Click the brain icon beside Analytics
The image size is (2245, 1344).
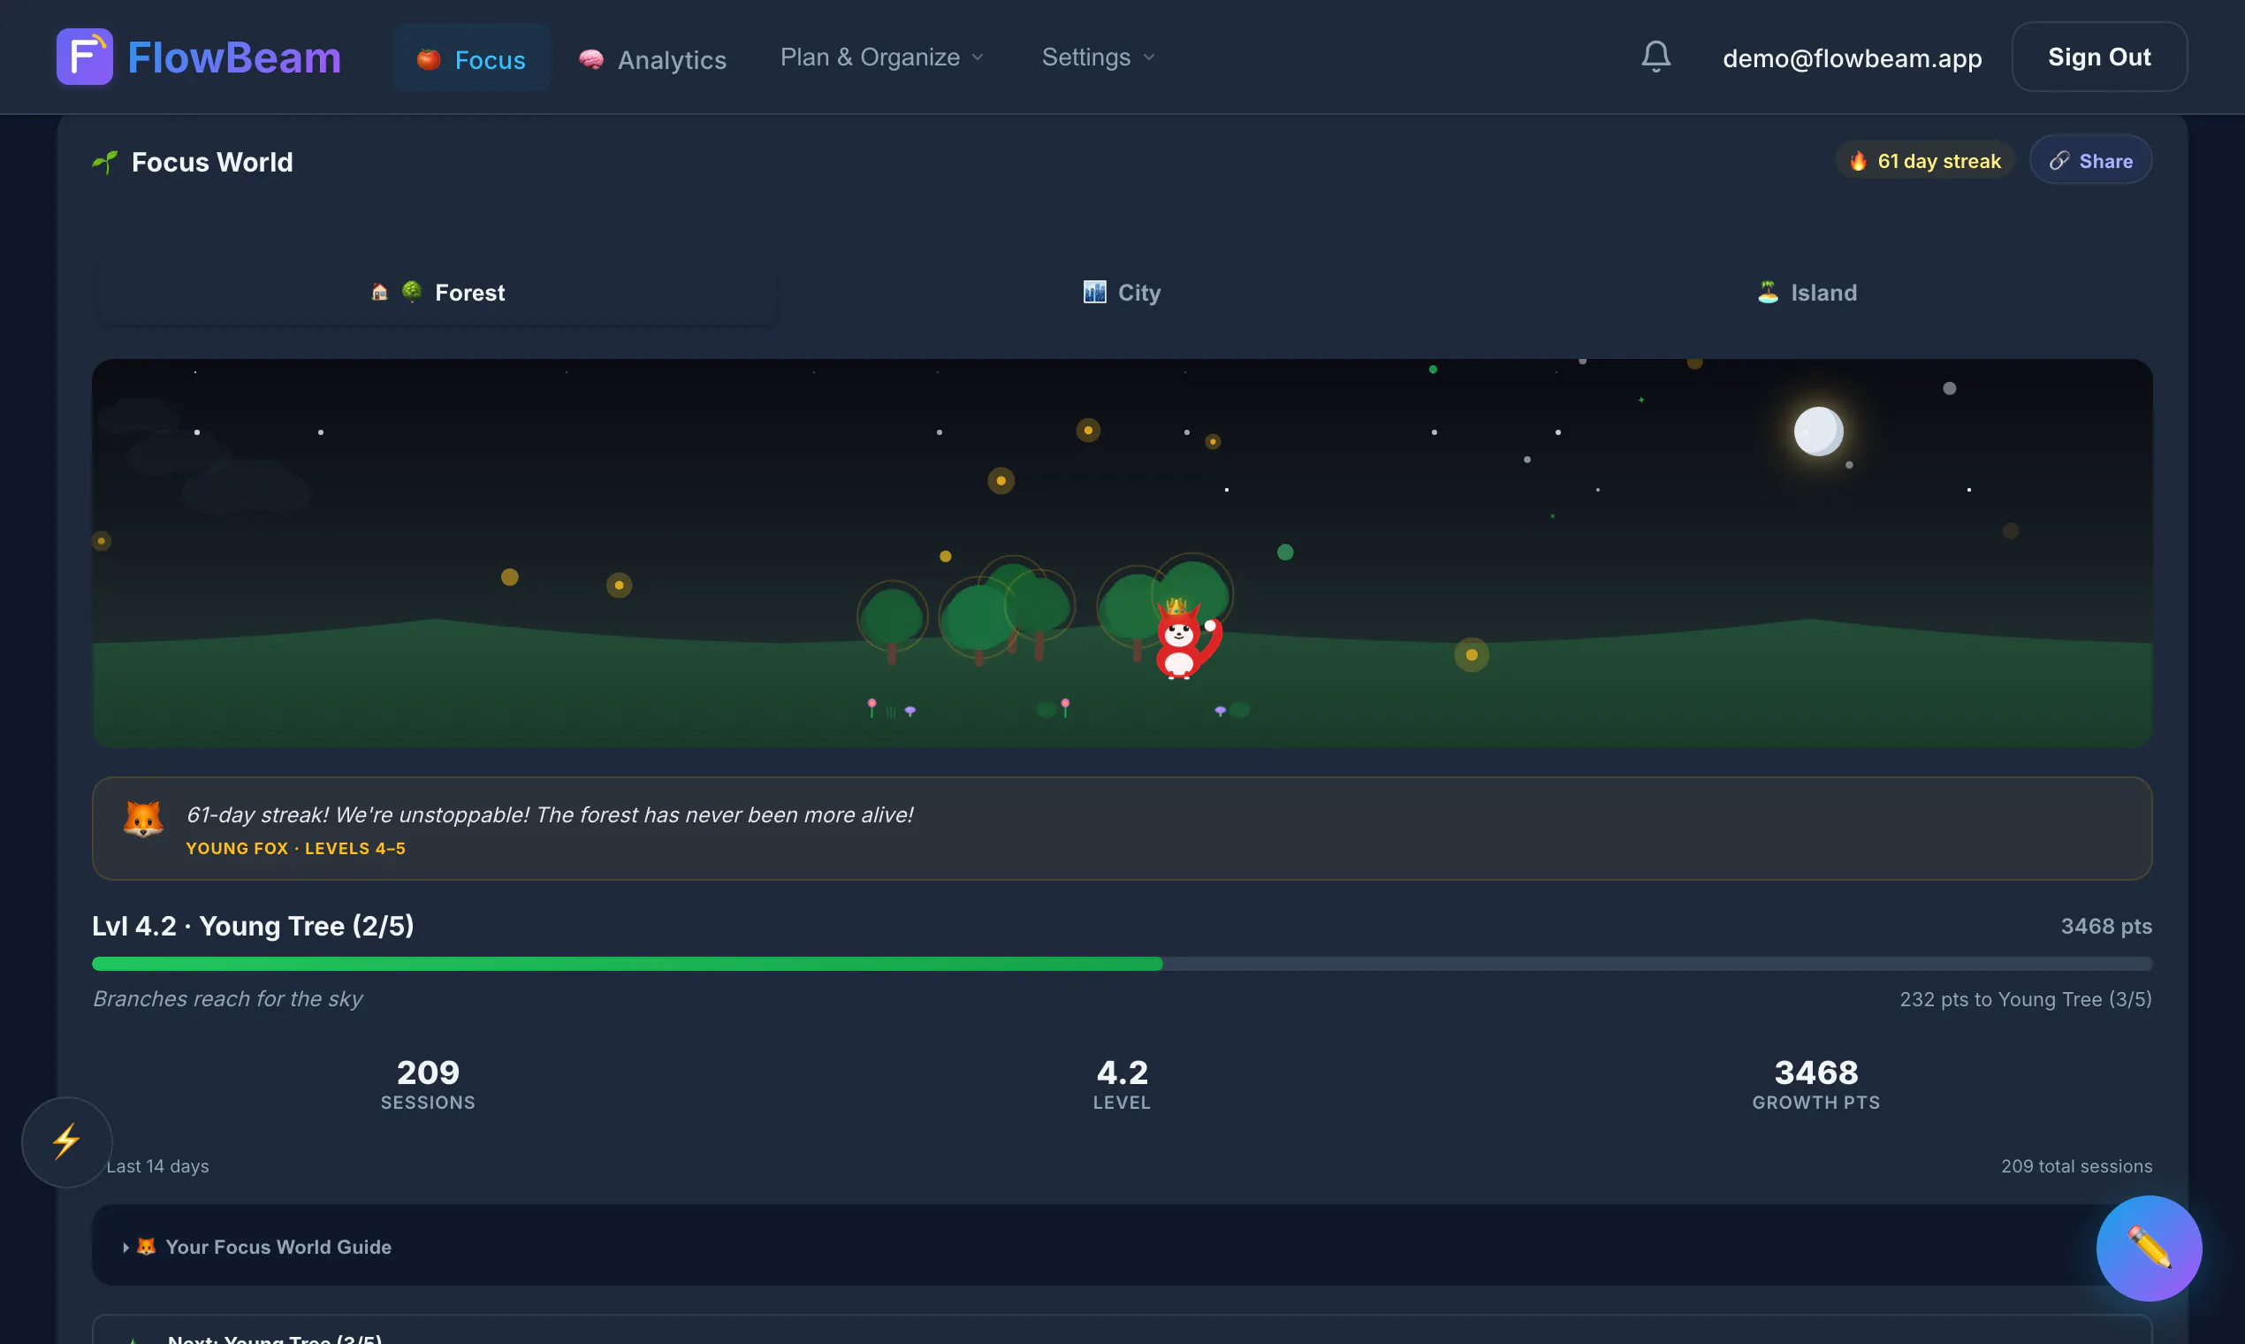[591, 60]
